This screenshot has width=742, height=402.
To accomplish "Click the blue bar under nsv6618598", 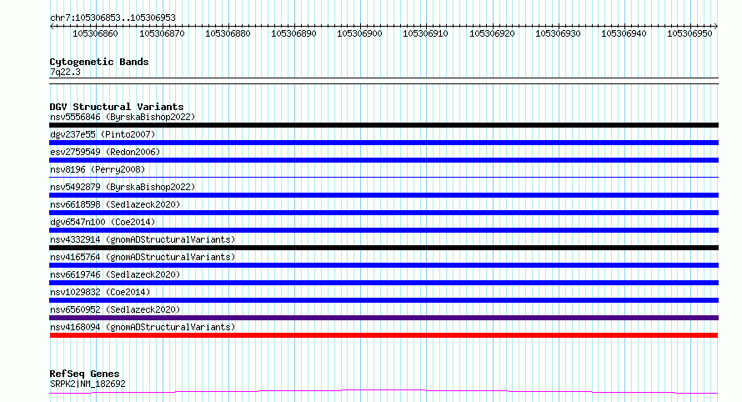I will [384, 213].
